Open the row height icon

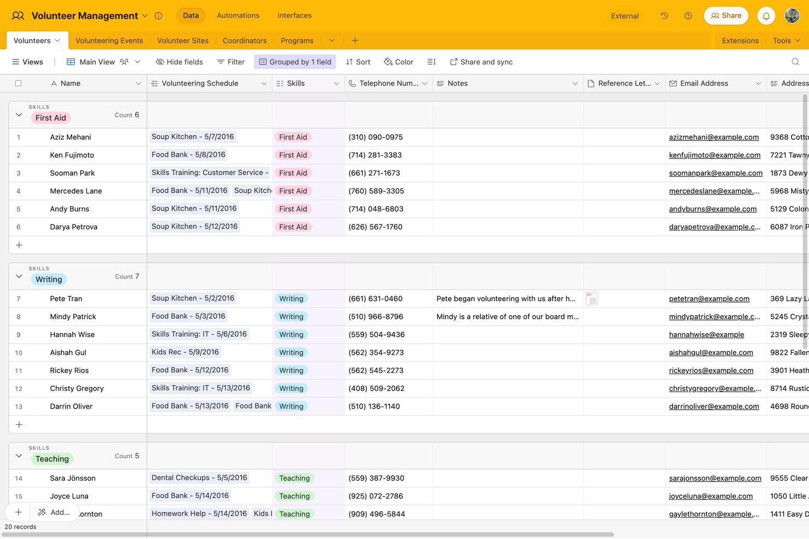431,62
